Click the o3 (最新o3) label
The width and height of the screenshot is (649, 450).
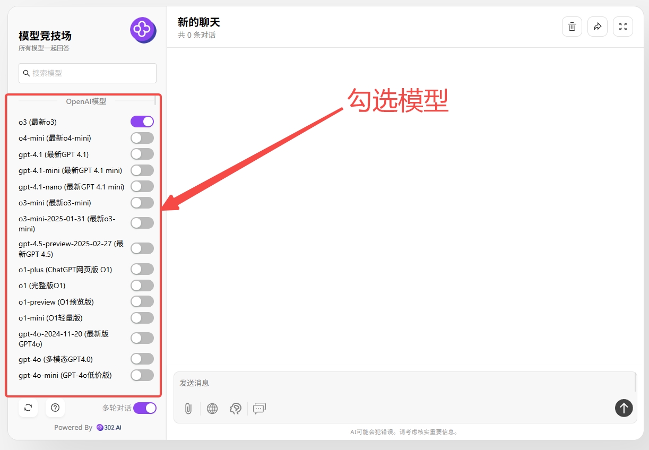click(x=38, y=122)
